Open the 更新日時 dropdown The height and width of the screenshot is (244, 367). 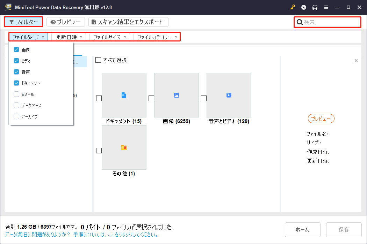(69, 37)
